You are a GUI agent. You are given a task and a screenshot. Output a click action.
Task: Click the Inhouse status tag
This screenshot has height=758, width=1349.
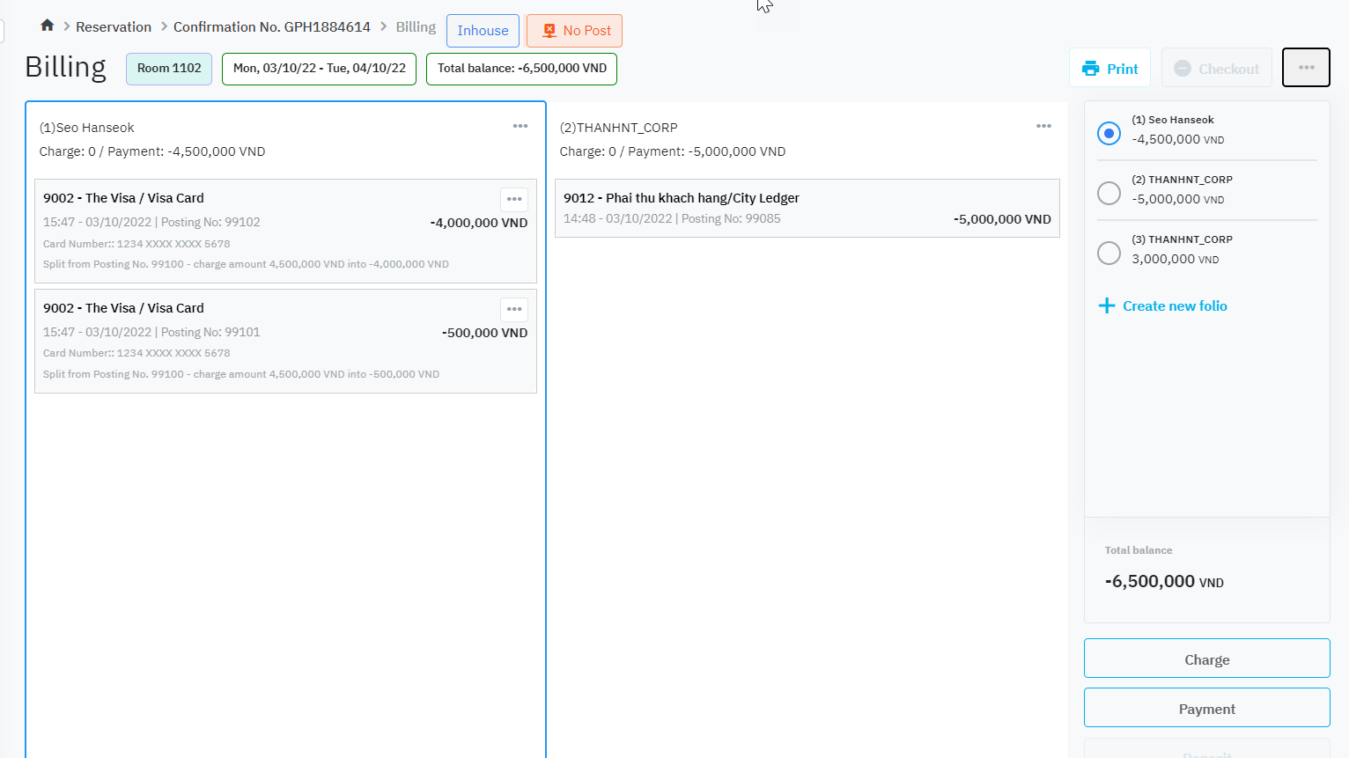483,31
